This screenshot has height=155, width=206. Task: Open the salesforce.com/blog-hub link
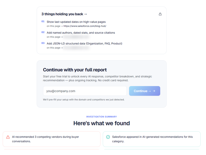click(x=85, y=26)
